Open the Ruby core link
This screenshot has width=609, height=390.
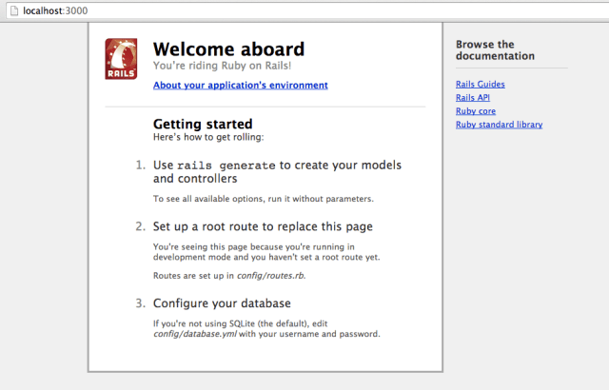[476, 111]
